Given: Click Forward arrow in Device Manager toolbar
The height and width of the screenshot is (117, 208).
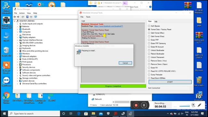Looking at the screenshot, I should 18,17.
